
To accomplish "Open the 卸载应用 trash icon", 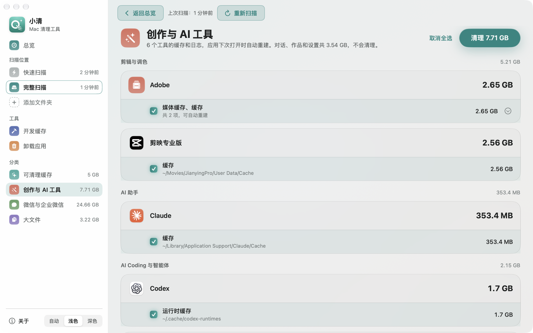I will pos(14,146).
